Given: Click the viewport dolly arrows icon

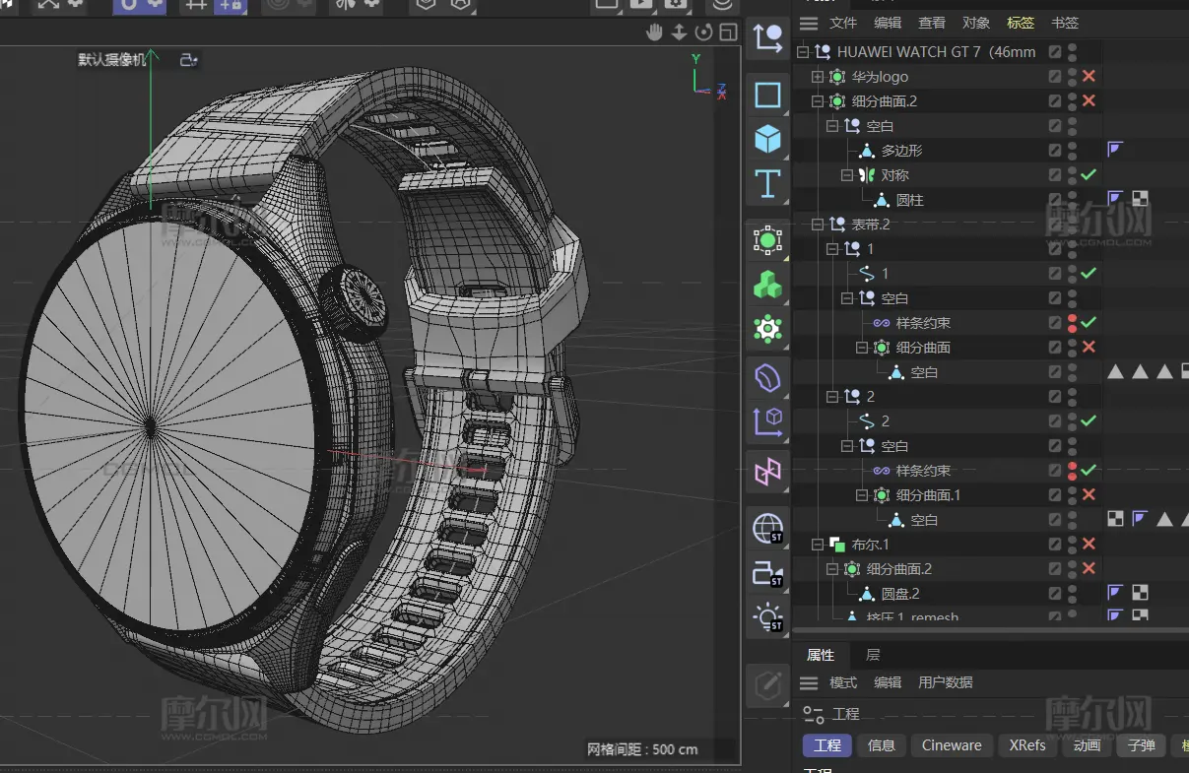Looking at the screenshot, I should (679, 32).
